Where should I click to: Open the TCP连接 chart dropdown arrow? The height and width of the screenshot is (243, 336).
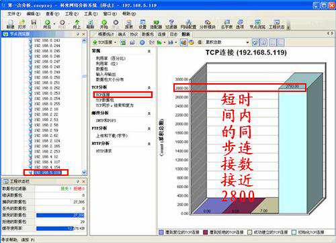(x=116, y=42)
